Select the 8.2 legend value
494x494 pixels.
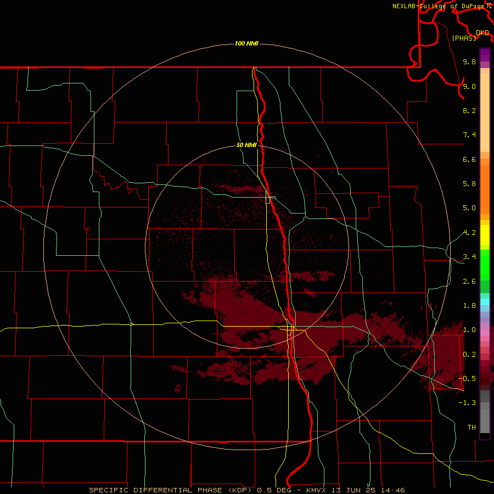pyautogui.click(x=469, y=110)
